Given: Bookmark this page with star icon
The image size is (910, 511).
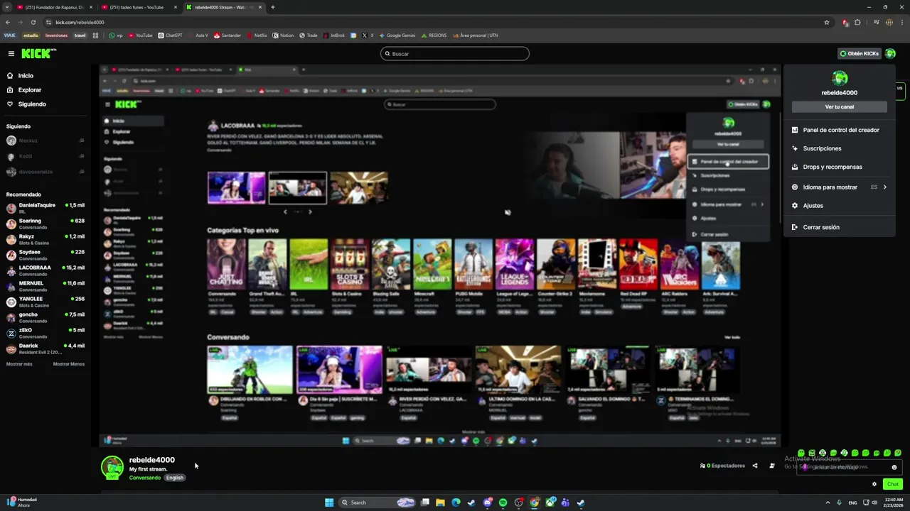Looking at the screenshot, I should click(x=827, y=22).
